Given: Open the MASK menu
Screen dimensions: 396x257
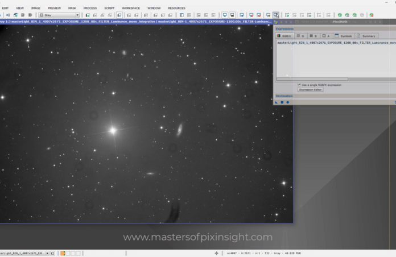Looking at the screenshot, I should click(x=72, y=8).
